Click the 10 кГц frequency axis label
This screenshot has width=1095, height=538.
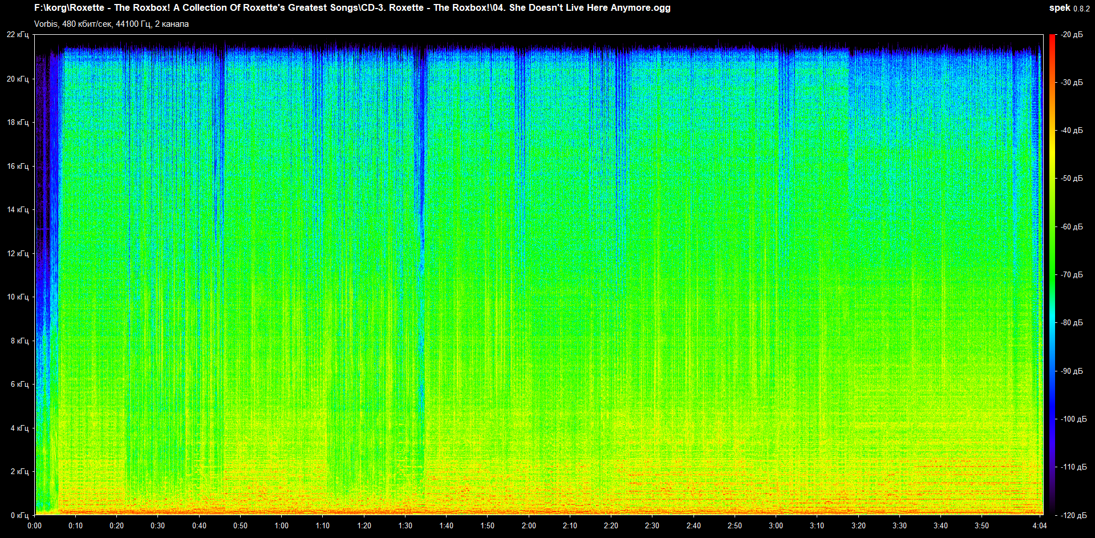coord(18,297)
